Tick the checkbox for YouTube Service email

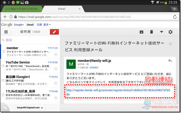[3, 66]
